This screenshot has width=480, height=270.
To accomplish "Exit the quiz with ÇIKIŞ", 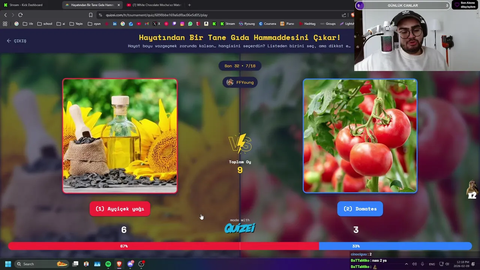I will tap(16, 41).
